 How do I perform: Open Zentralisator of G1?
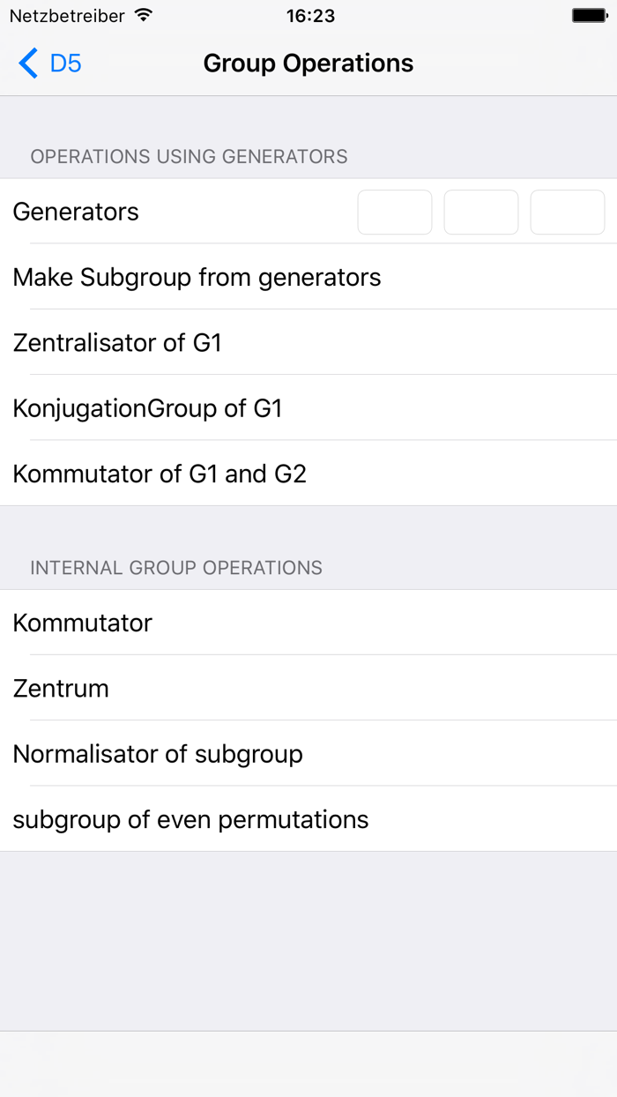[x=117, y=343]
